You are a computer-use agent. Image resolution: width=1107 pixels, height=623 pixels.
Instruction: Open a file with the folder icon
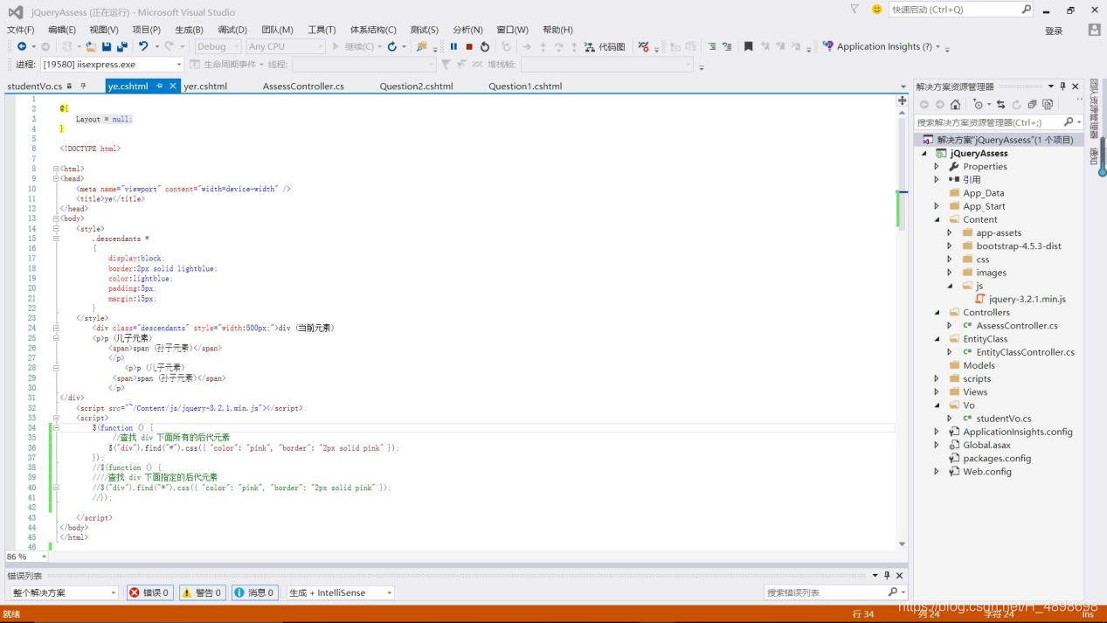(x=91, y=46)
